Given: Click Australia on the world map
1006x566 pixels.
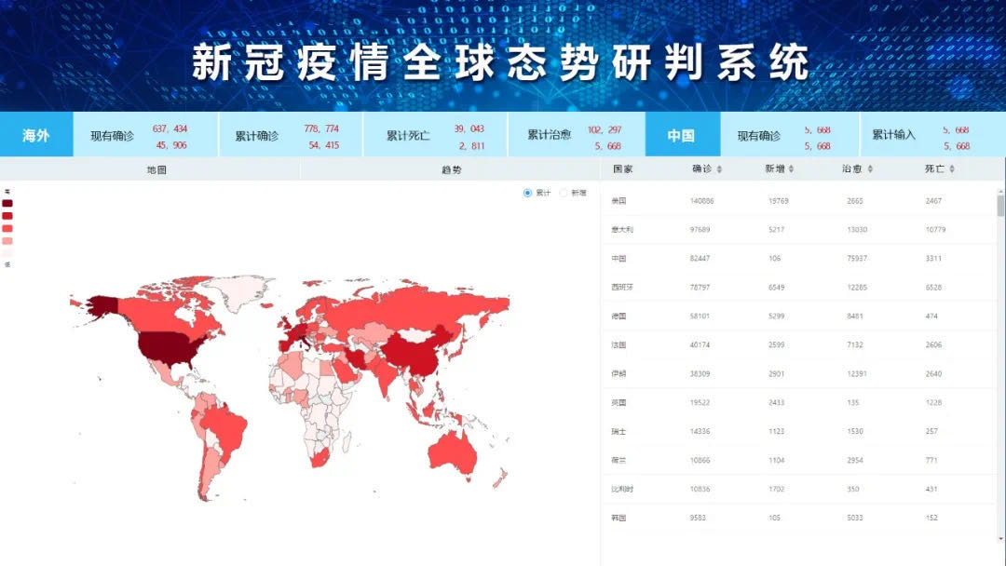Looking at the screenshot, I should 460,456.
